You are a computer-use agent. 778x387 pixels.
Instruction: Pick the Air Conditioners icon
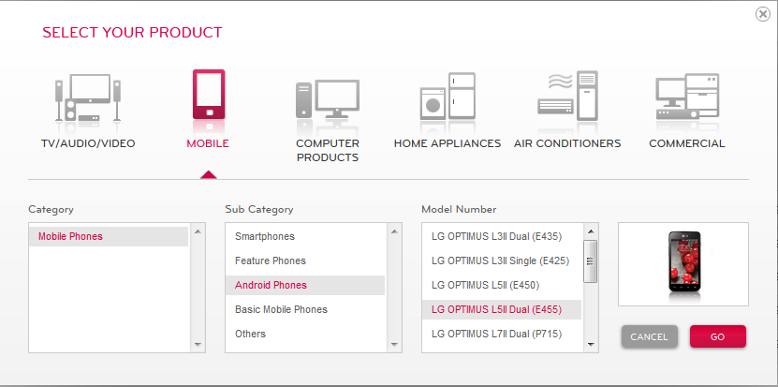tap(567, 97)
